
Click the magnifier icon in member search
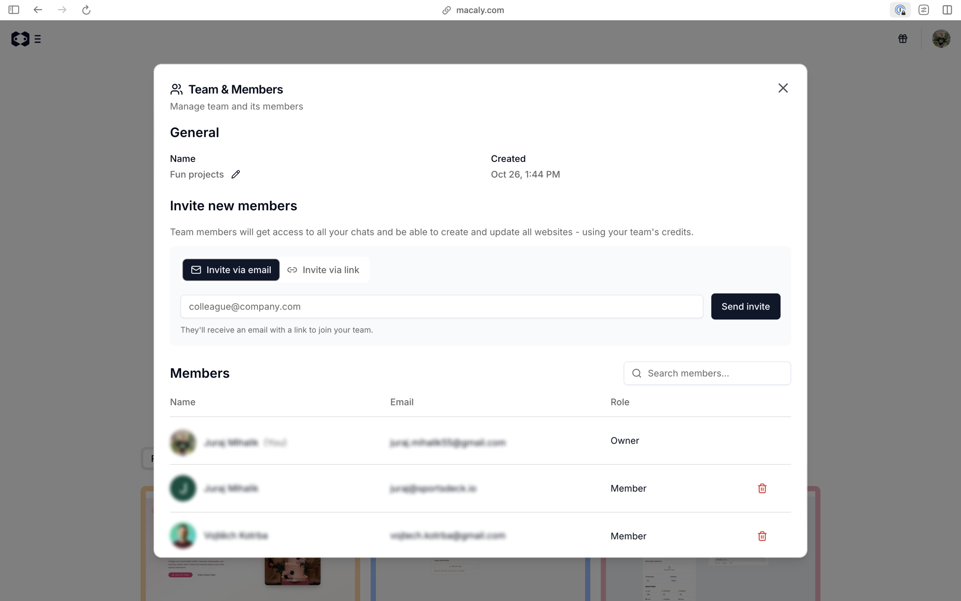[x=637, y=373]
